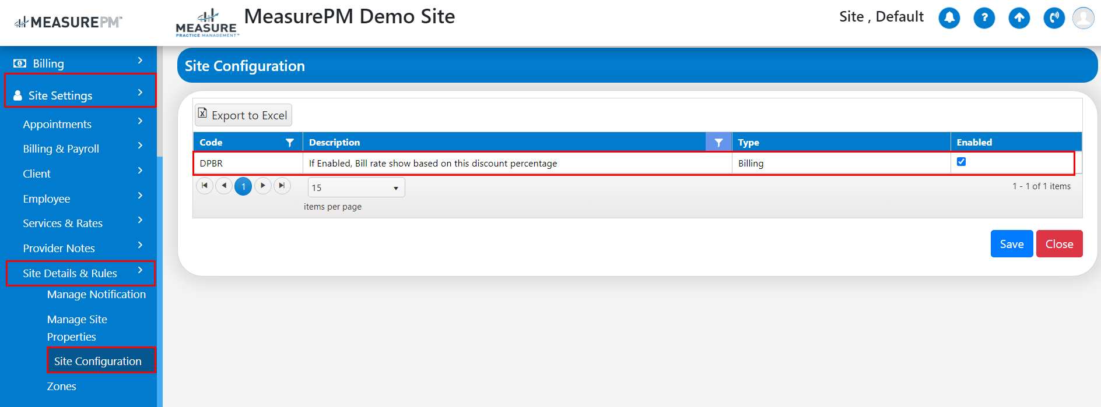
Task: Click the '1 - 1 of 1 items' pager text
Action: tap(1042, 186)
